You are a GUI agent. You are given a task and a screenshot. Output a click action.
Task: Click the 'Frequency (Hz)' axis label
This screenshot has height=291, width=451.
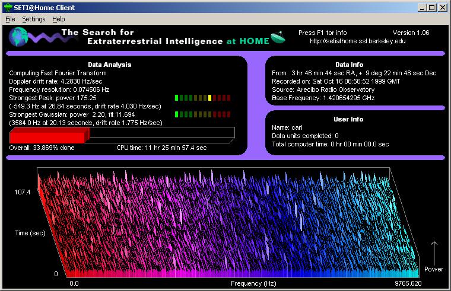253,284
